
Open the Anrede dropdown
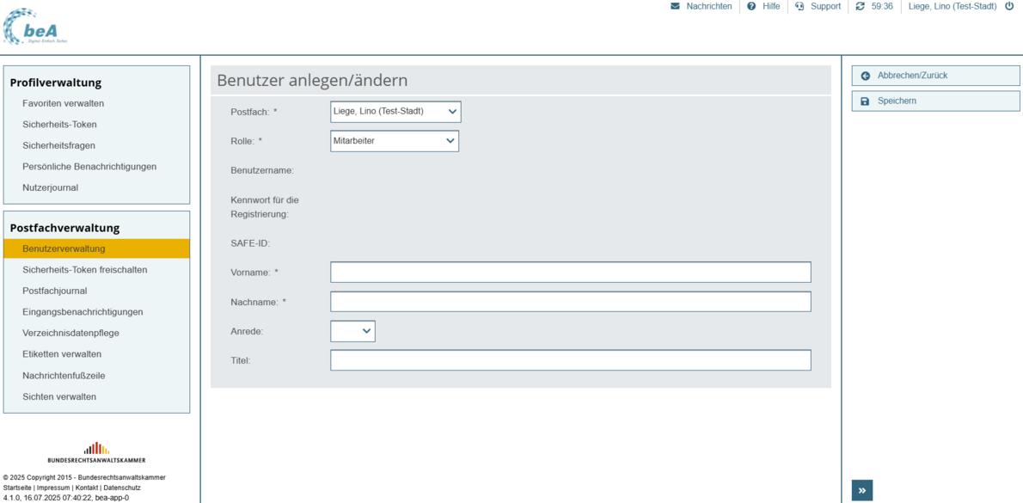pyautogui.click(x=352, y=331)
